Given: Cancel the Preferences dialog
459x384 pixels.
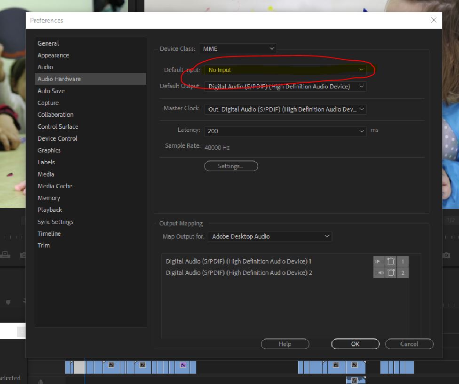Looking at the screenshot, I should 409,344.
